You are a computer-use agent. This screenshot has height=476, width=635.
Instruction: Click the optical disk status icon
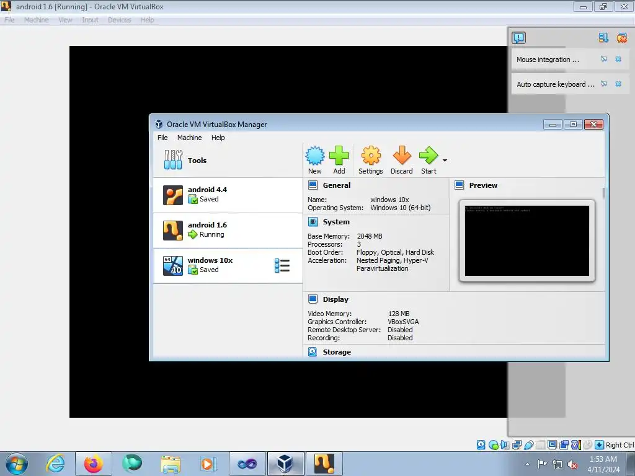[x=493, y=445]
